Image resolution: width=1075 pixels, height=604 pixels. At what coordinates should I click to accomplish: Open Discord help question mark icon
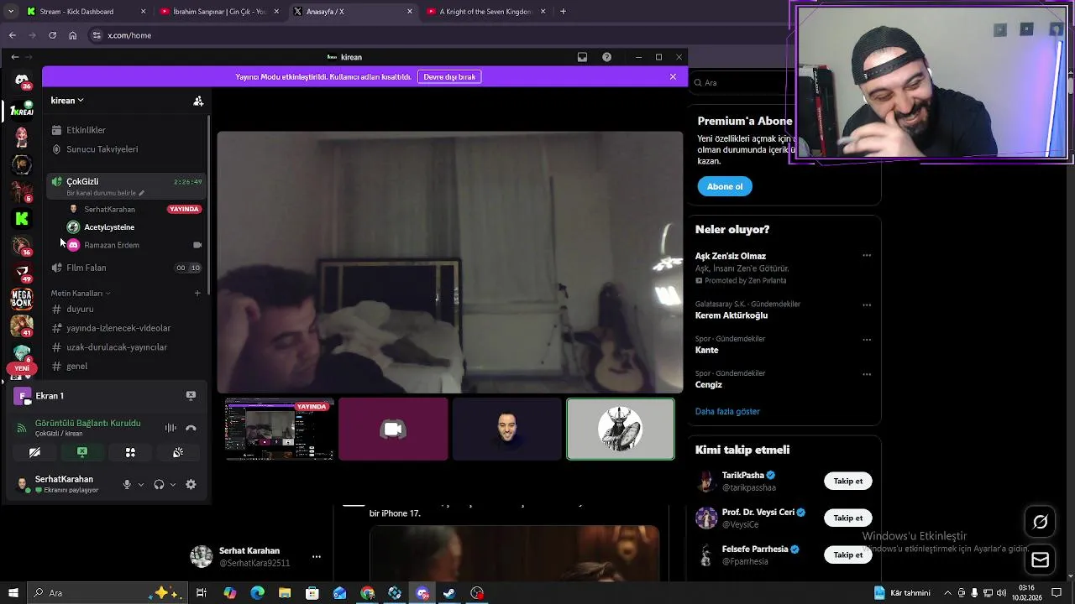[x=606, y=57]
